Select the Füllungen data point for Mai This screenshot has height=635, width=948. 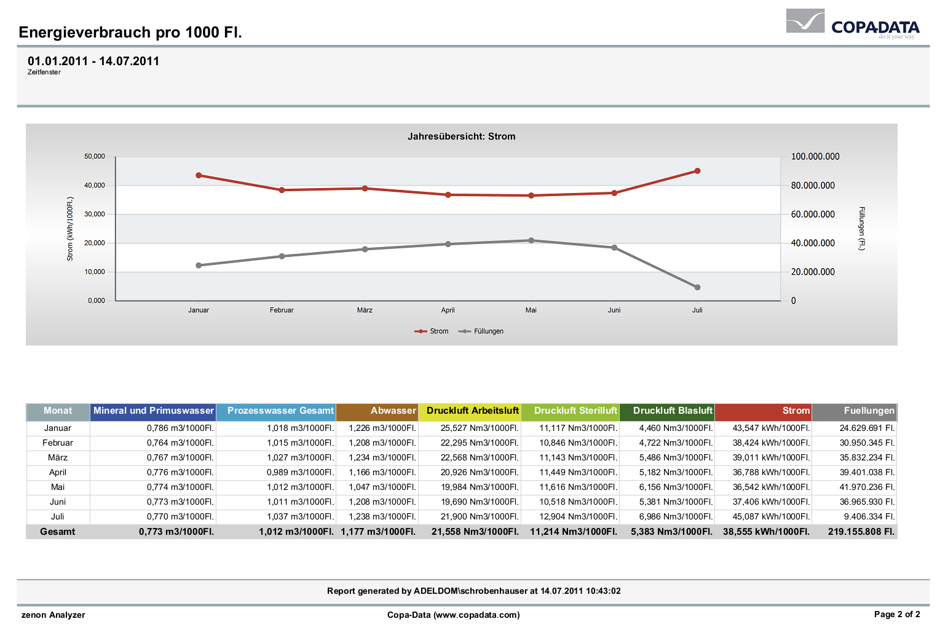531,240
